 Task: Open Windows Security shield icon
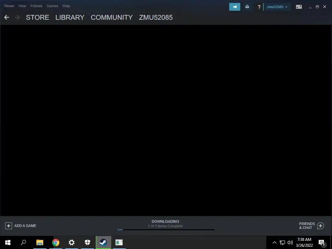[88, 243]
